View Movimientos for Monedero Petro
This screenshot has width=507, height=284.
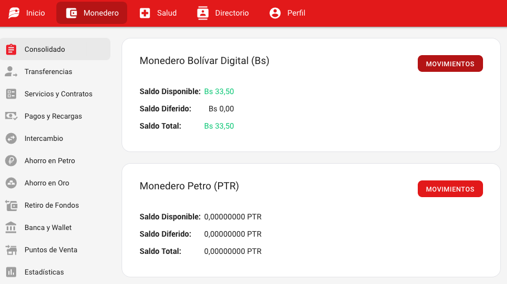click(450, 189)
